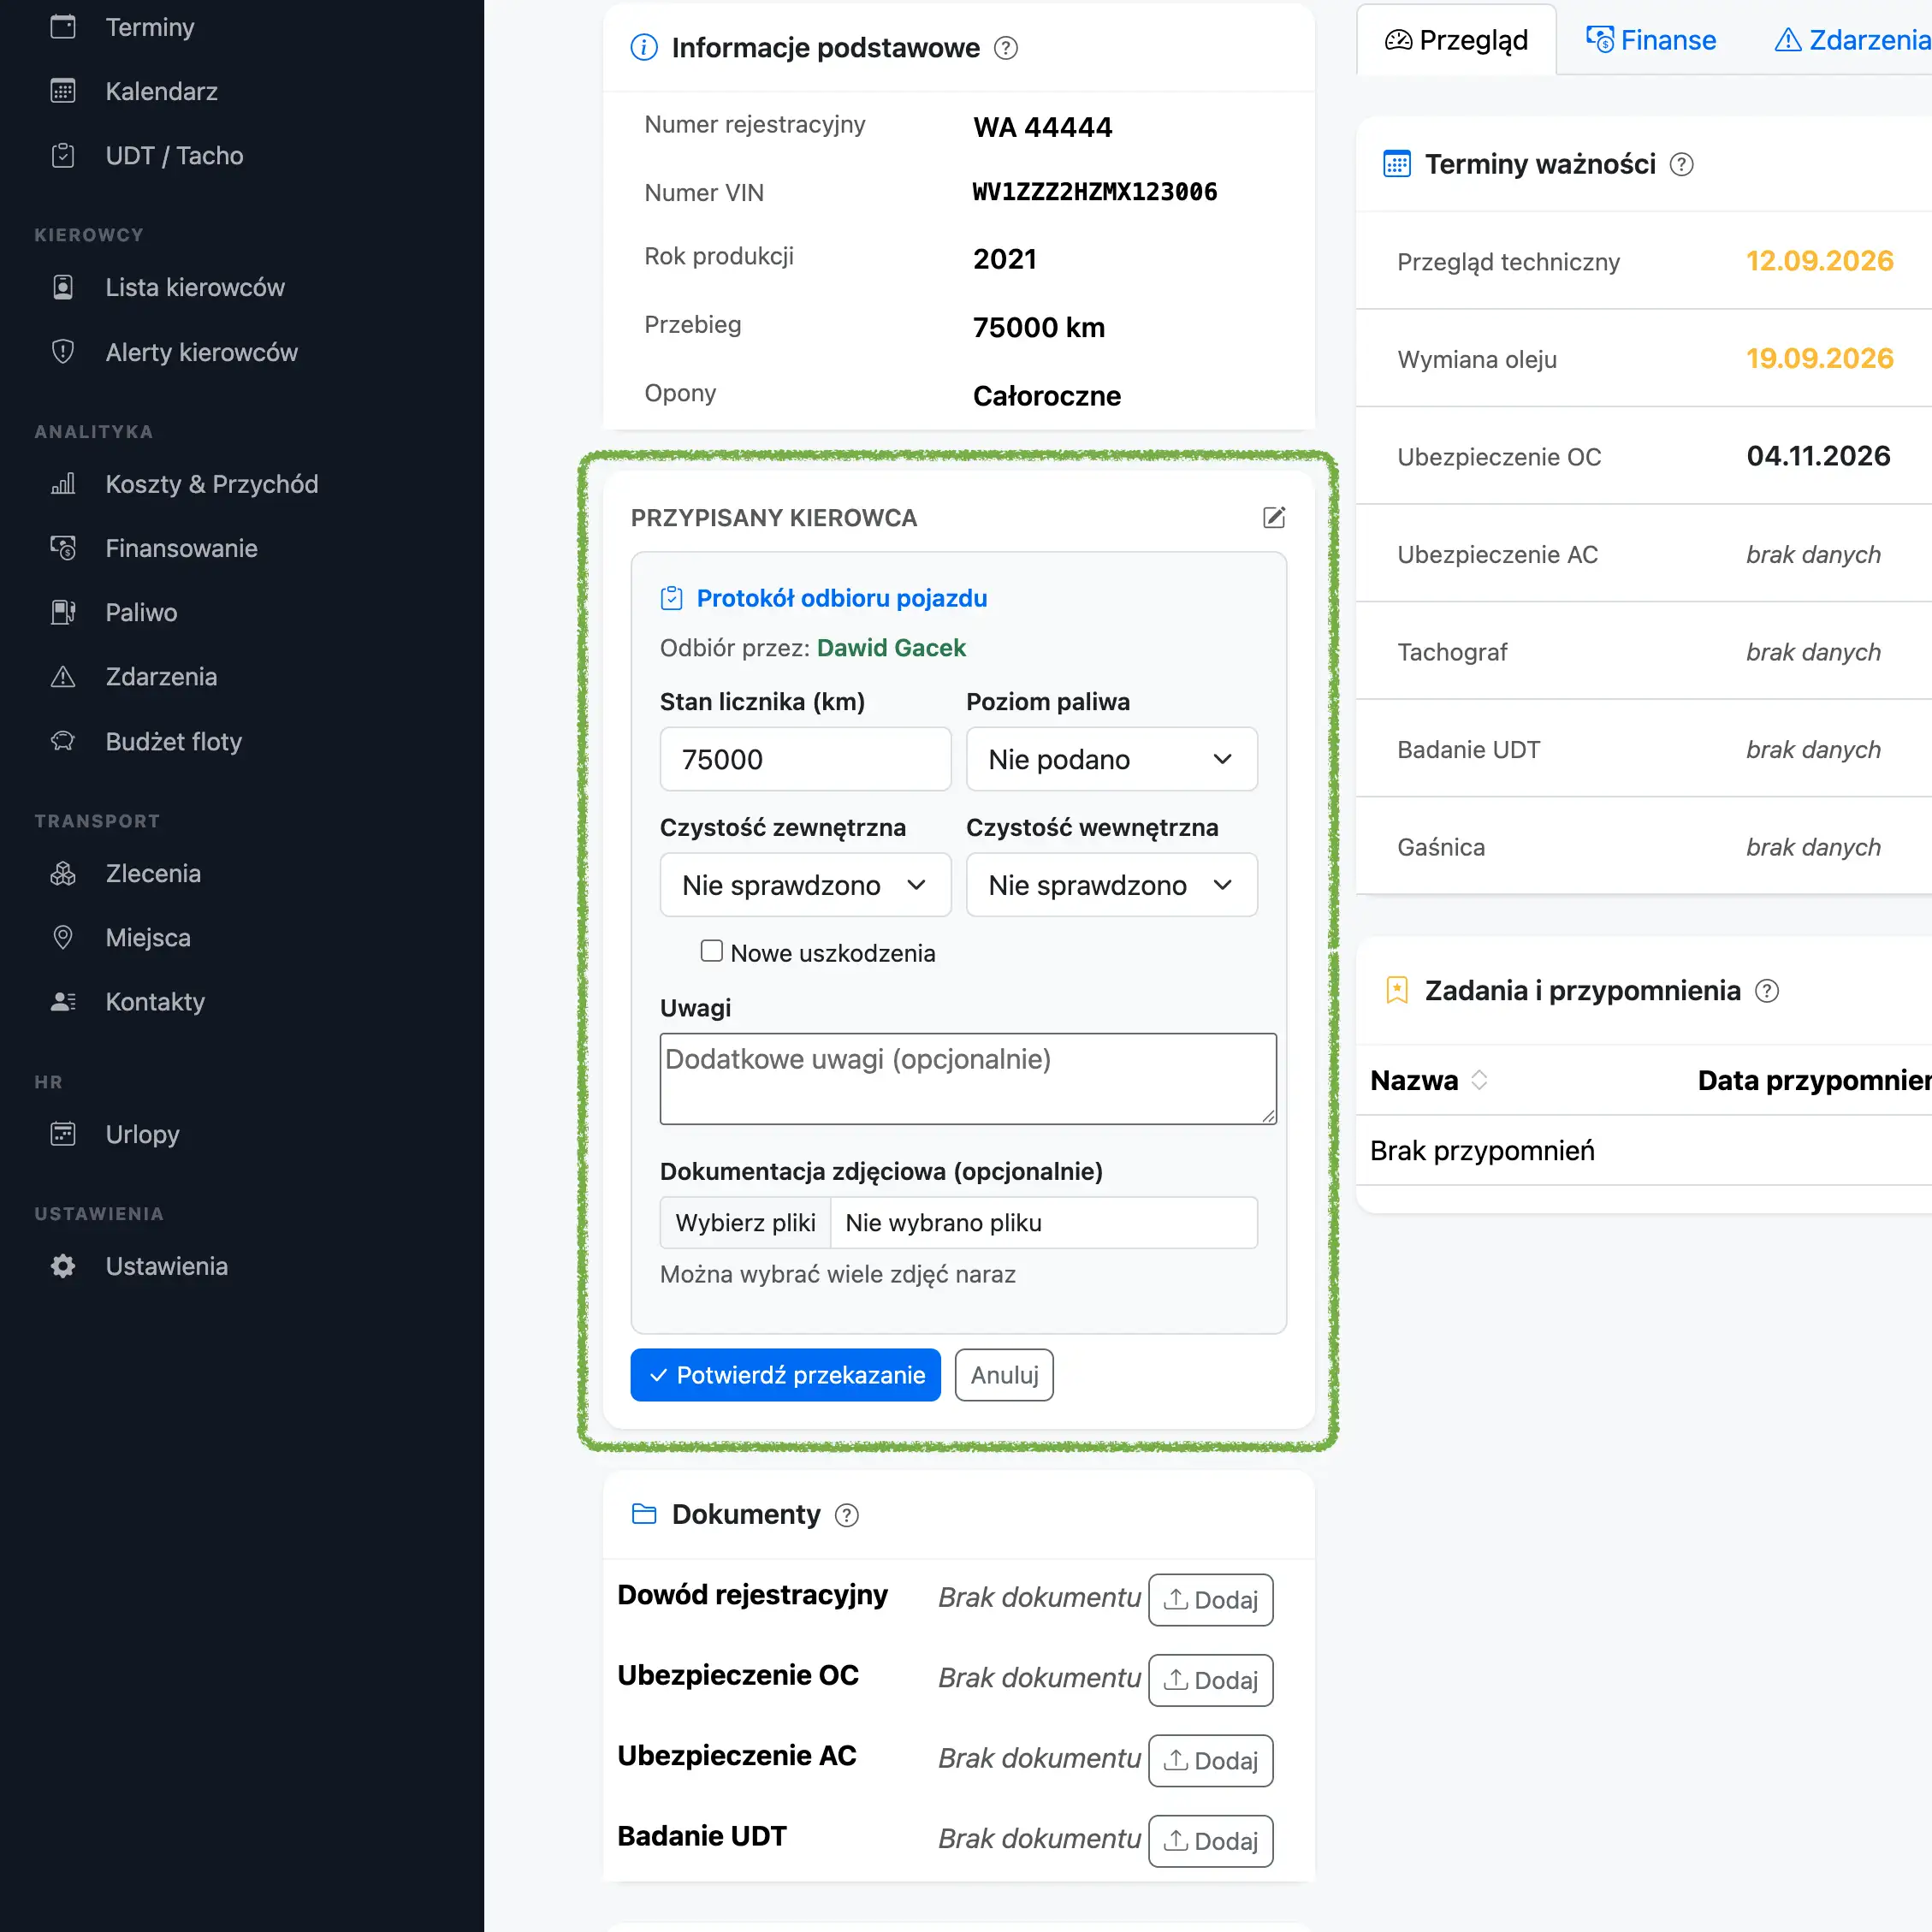The image size is (1932, 1932).
Task: Open Dawid Gacek driver link
Action: 891,648
